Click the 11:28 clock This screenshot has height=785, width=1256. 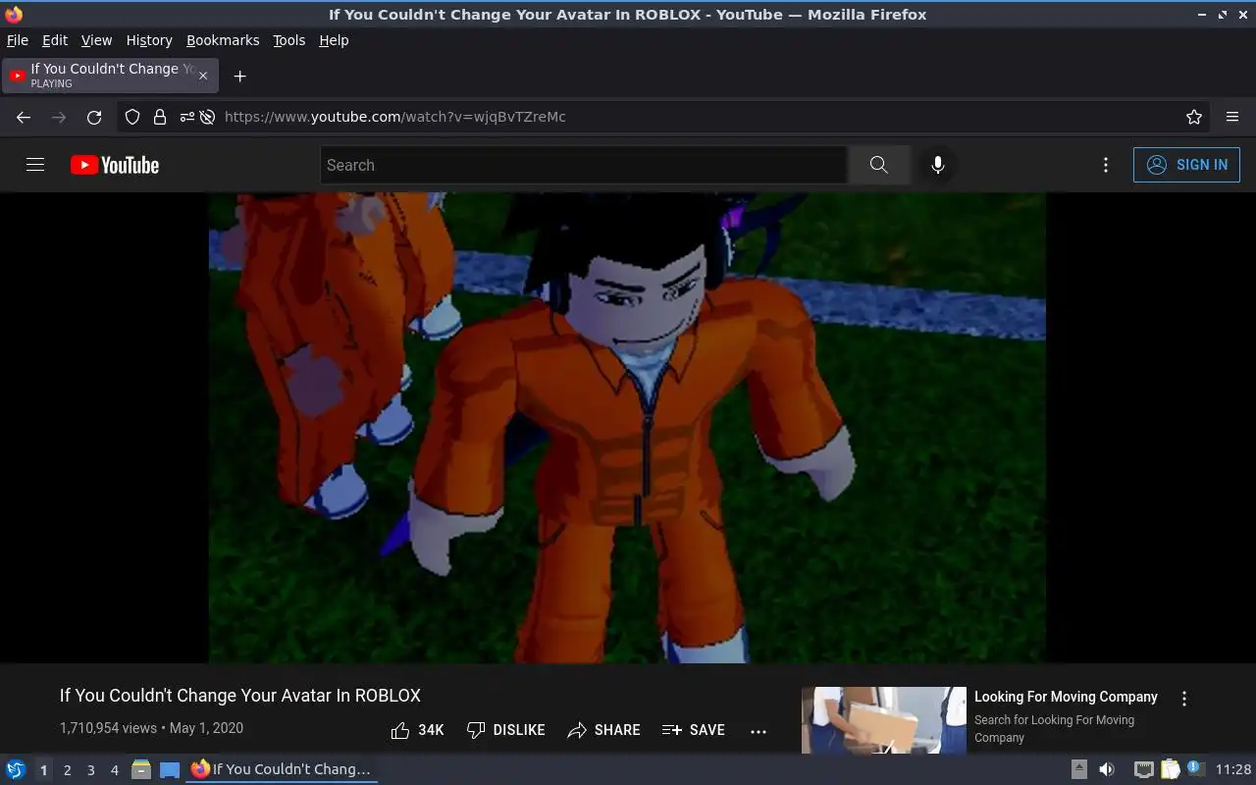[x=1233, y=769]
